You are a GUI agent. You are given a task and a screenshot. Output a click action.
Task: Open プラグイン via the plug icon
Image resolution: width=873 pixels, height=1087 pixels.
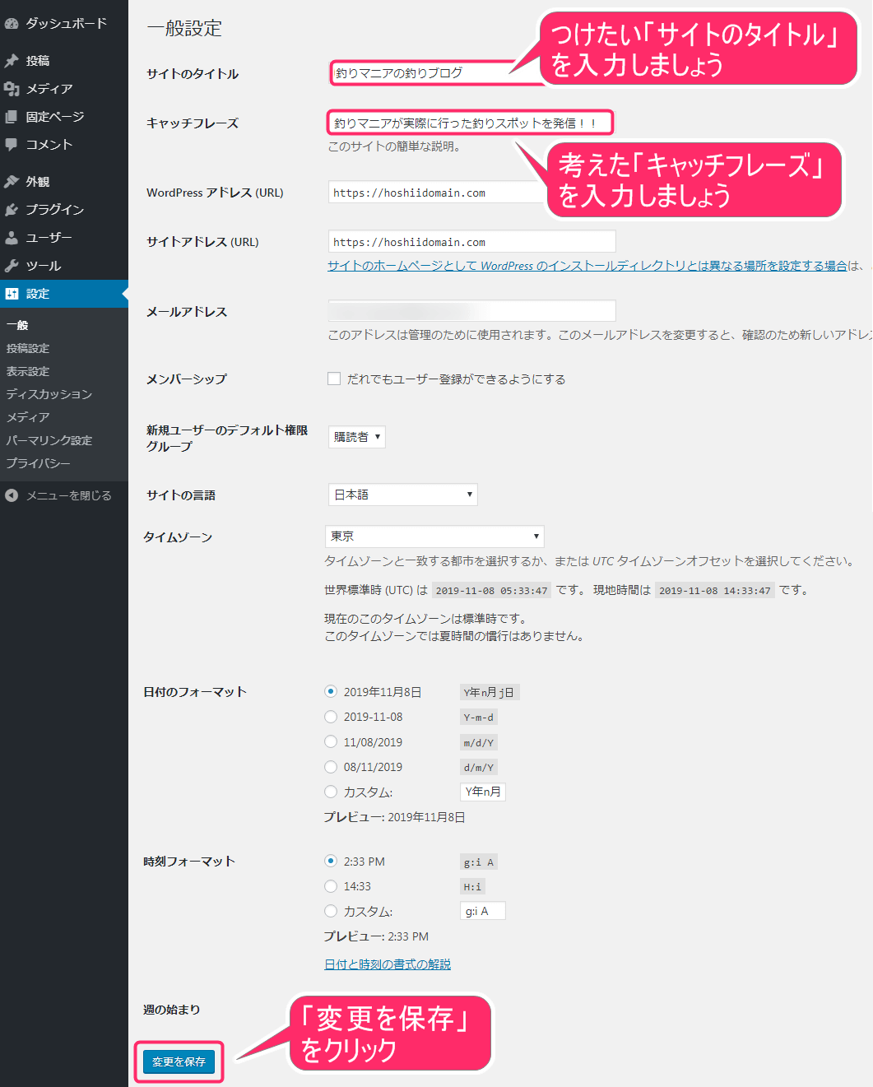tap(12, 209)
